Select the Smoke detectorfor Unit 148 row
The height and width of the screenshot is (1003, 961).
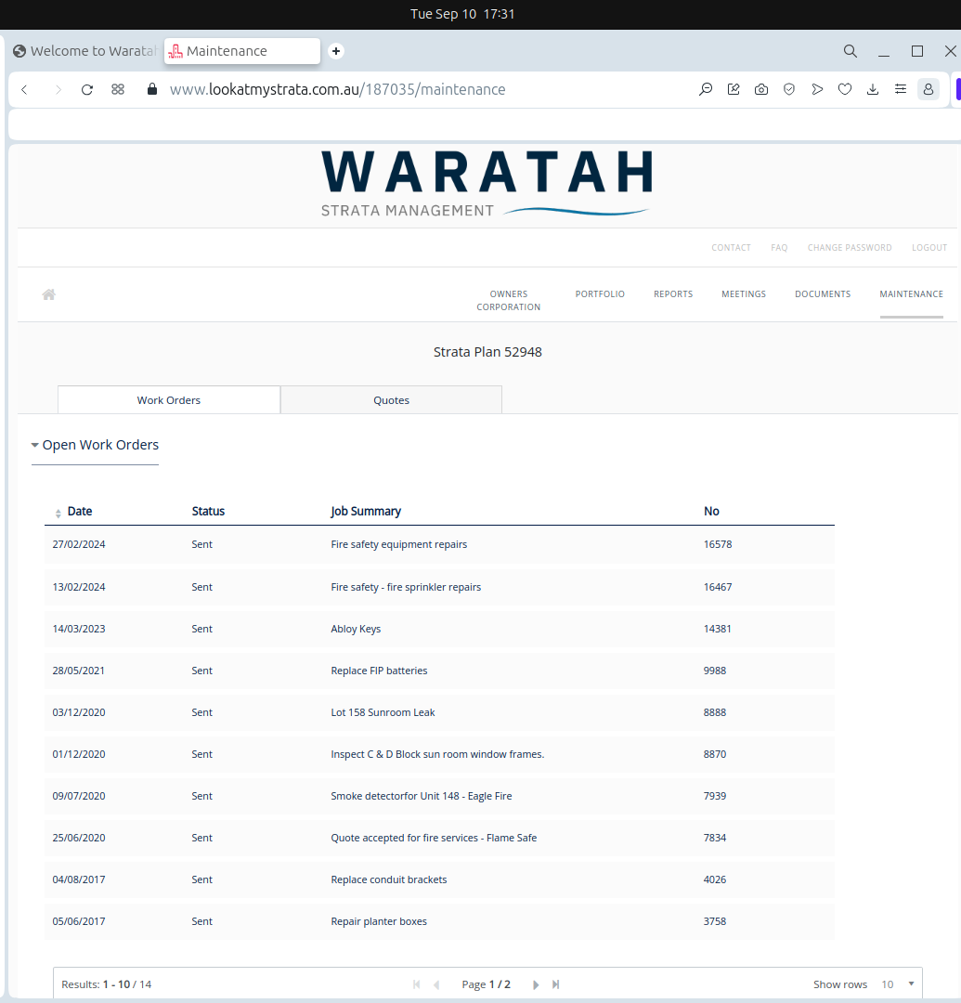[439, 796]
